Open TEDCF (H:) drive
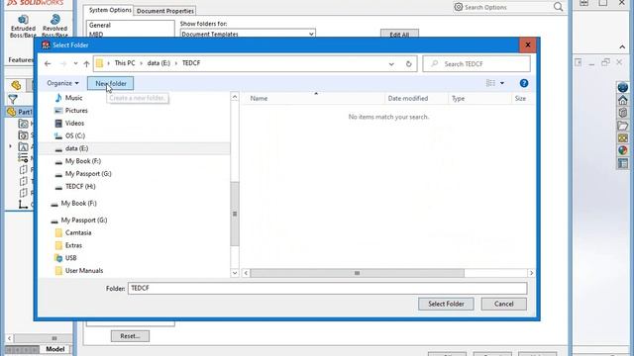Screen dimensions: 634x356 pyautogui.click(x=80, y=187)
